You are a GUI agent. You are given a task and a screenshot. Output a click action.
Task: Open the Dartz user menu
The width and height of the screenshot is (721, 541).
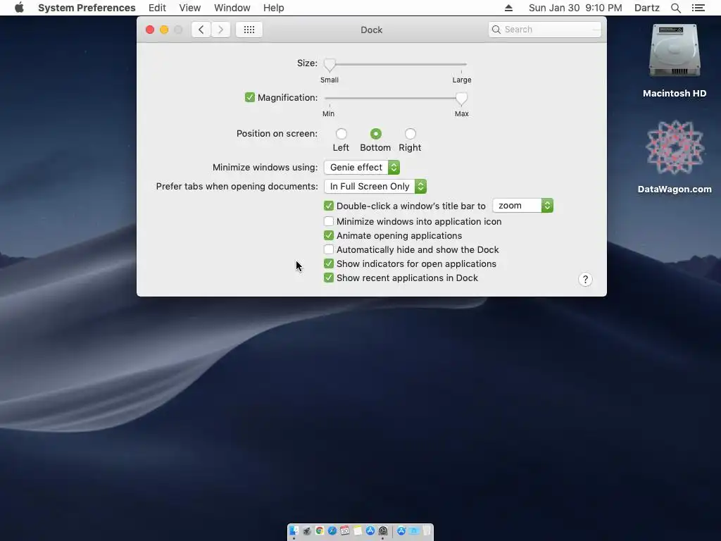[x=646, y=8]
